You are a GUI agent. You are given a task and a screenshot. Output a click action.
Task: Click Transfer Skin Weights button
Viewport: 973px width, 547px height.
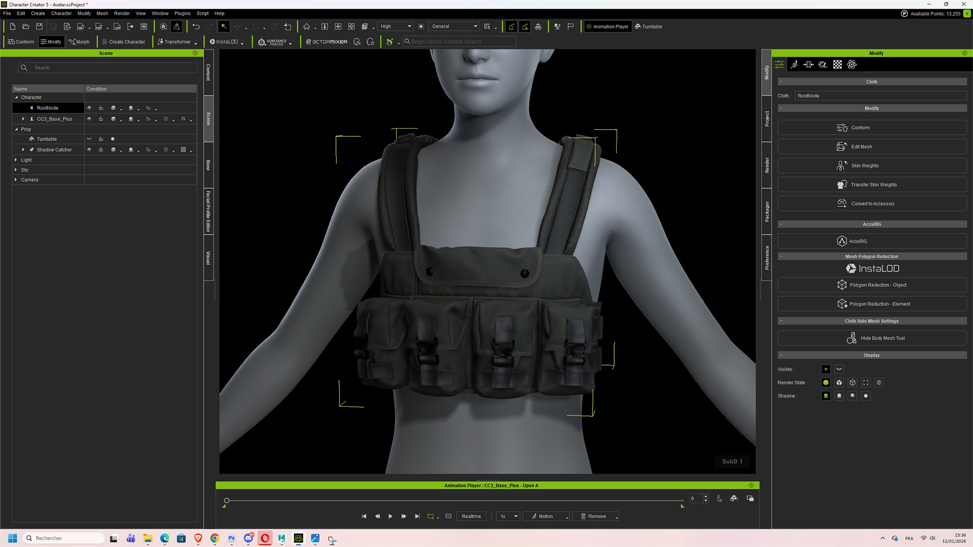click(x=872, y=184)
